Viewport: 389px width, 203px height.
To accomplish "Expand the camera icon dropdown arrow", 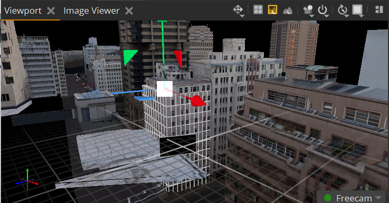I will coord(312,16).
